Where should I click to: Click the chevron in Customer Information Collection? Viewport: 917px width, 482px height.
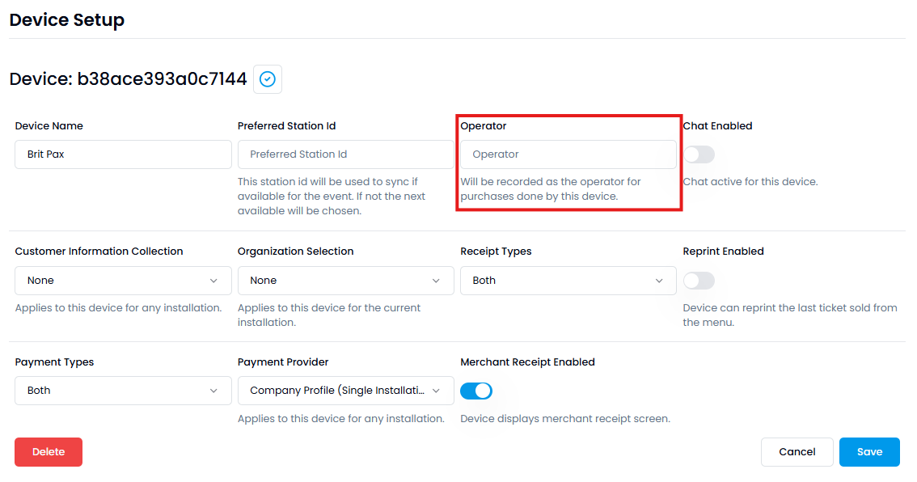213,281
